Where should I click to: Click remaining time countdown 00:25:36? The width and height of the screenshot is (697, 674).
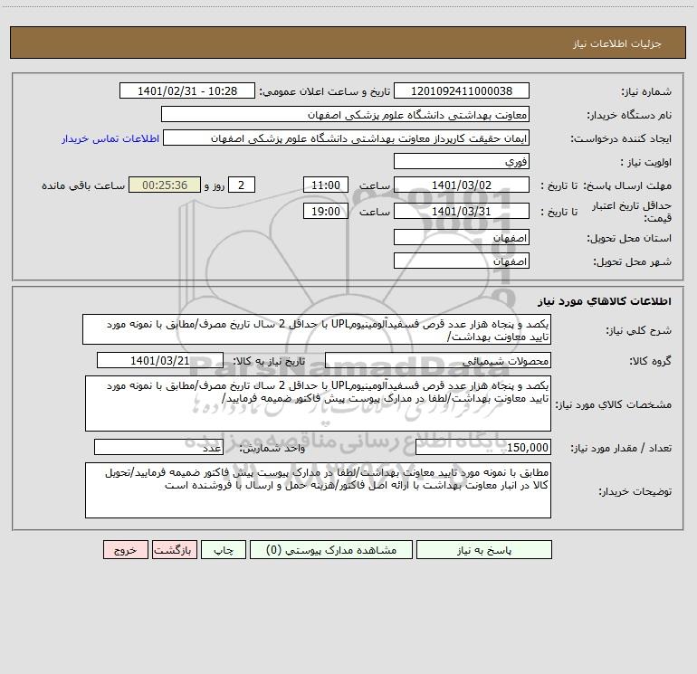(x=165, y=185)
